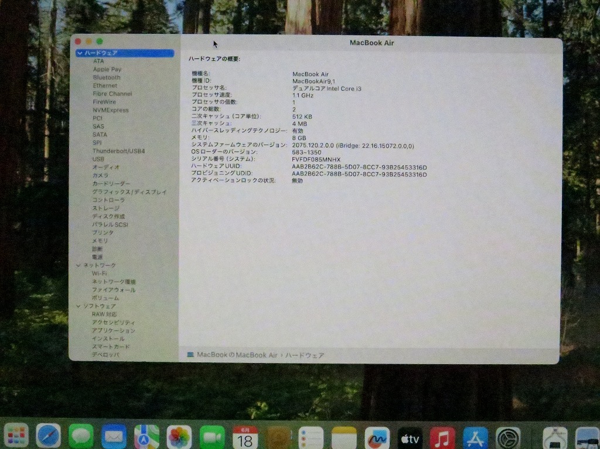Viewport: 600px width, 449px height.
Task: Select USB in the sidebar
Action: tap(98, 159)
